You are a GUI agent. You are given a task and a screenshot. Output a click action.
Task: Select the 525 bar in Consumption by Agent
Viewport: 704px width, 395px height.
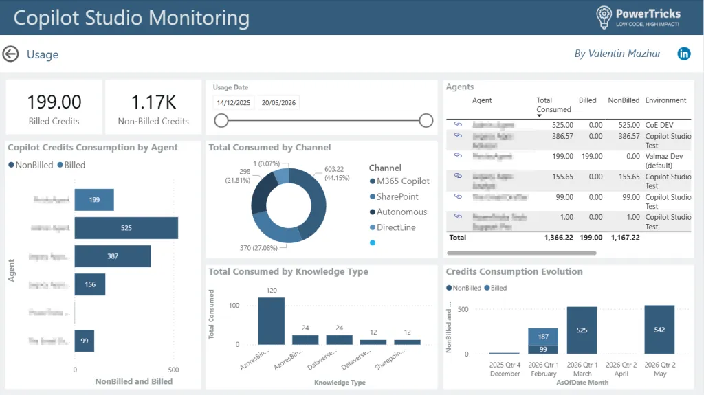point(126,228)
